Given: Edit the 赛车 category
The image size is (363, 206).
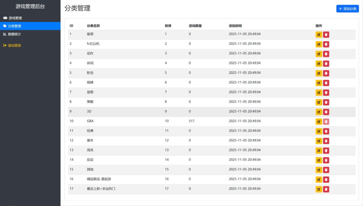Looking at the screenshot, I should click(x=319, y=141).
